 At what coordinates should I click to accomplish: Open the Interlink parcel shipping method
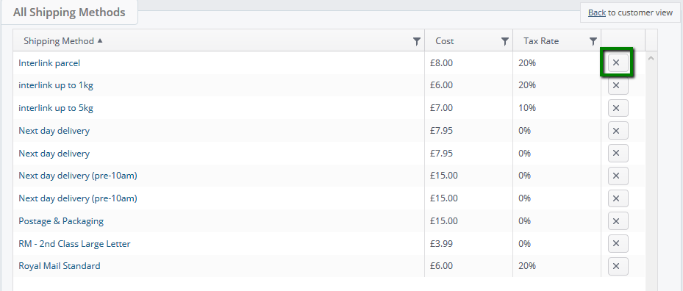(x=49, y=63)
